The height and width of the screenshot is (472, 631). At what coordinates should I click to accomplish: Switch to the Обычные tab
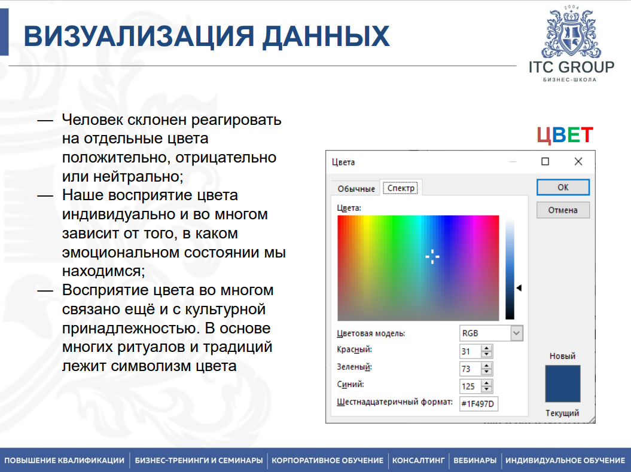[355, 188]
